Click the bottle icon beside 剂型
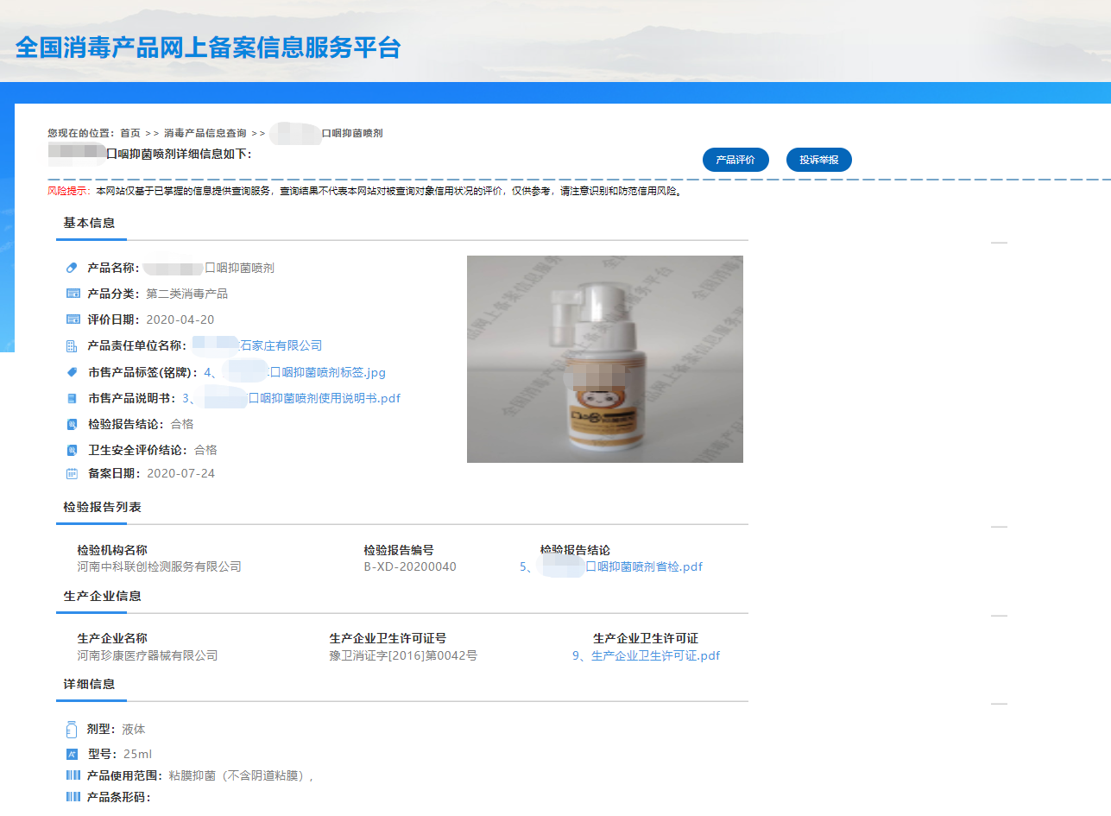The image size is (1111, 816). [x=73, y=730]
